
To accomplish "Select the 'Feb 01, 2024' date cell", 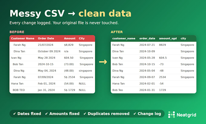I will (x=47, y=83).
